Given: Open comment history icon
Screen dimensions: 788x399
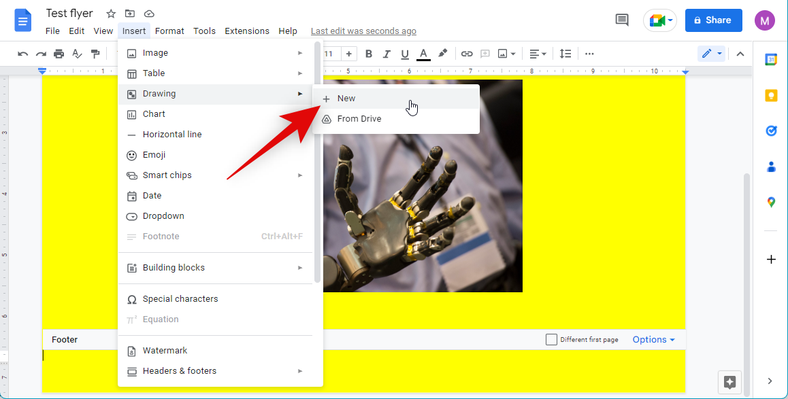Looking at the screenshot, I should pyautogui.click(x=622, y=20).
